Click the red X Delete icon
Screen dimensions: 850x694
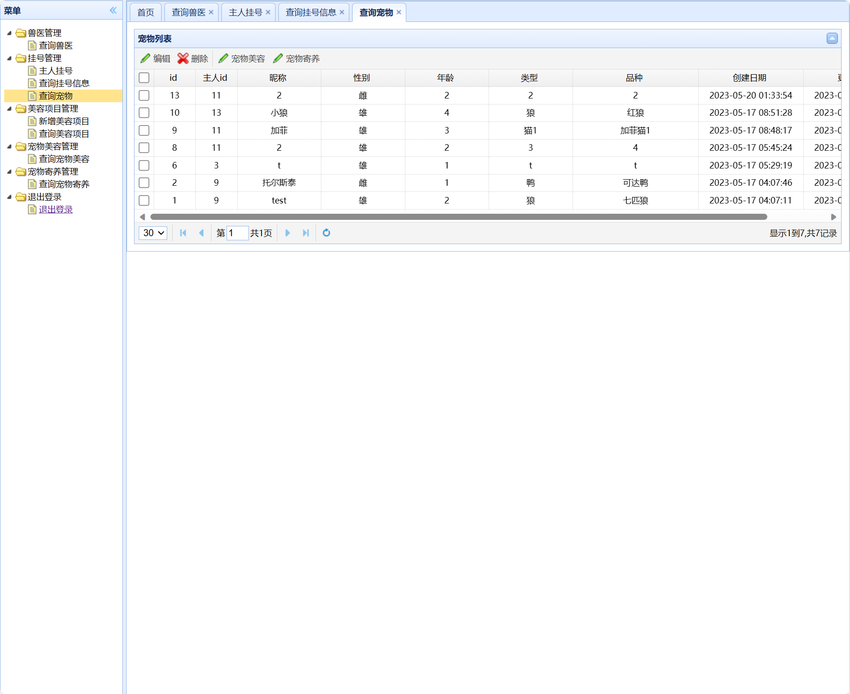[x=183, y=58]
